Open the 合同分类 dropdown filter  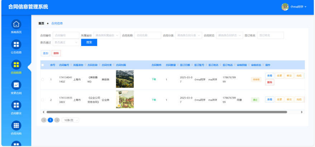click(188, 35)
